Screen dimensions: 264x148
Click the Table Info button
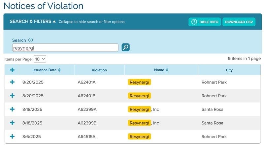click(x=205, y=22)
